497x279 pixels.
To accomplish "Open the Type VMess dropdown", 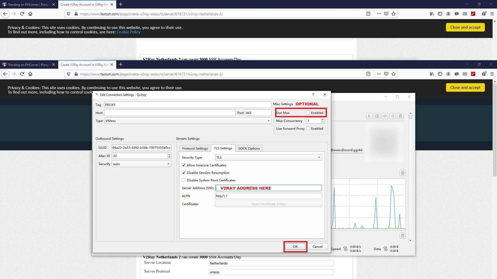I will (x=188, y=121).
